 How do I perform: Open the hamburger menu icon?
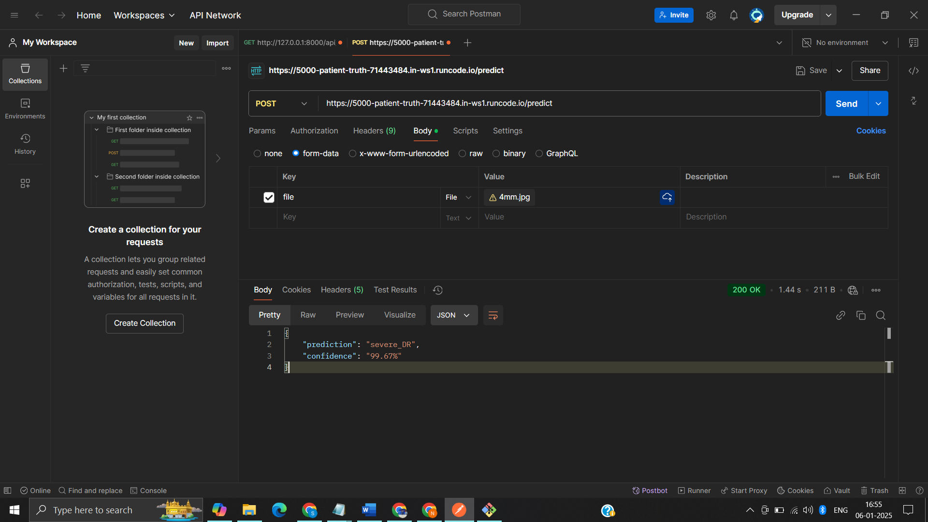pyautogui.click(x=14, y=15)
